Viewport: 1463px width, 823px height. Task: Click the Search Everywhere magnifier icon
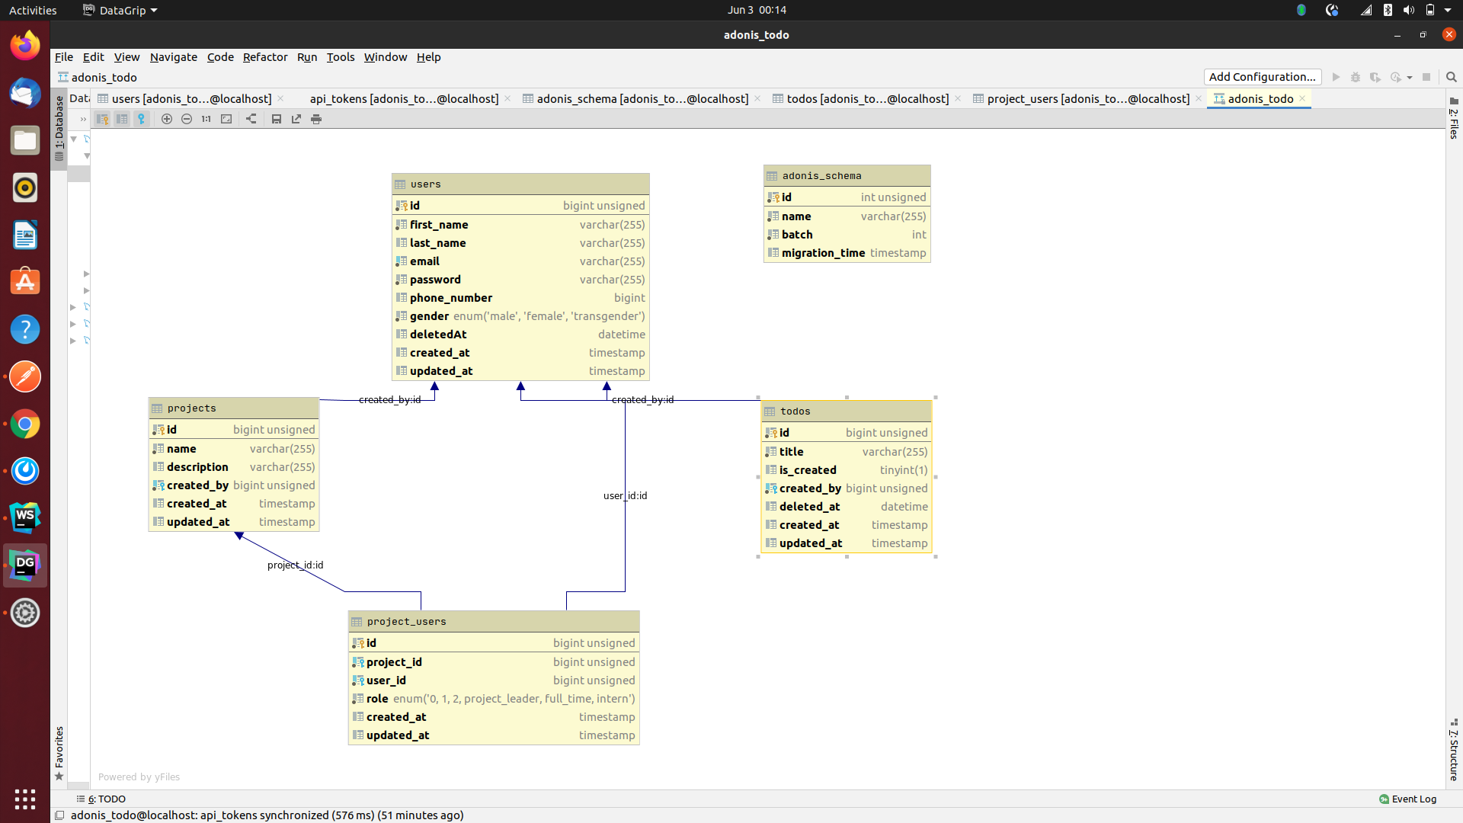pos(1451,77)
